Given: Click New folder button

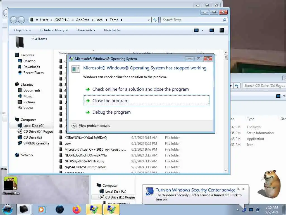Looking at the screenshot, I should [x=112, y=30].
